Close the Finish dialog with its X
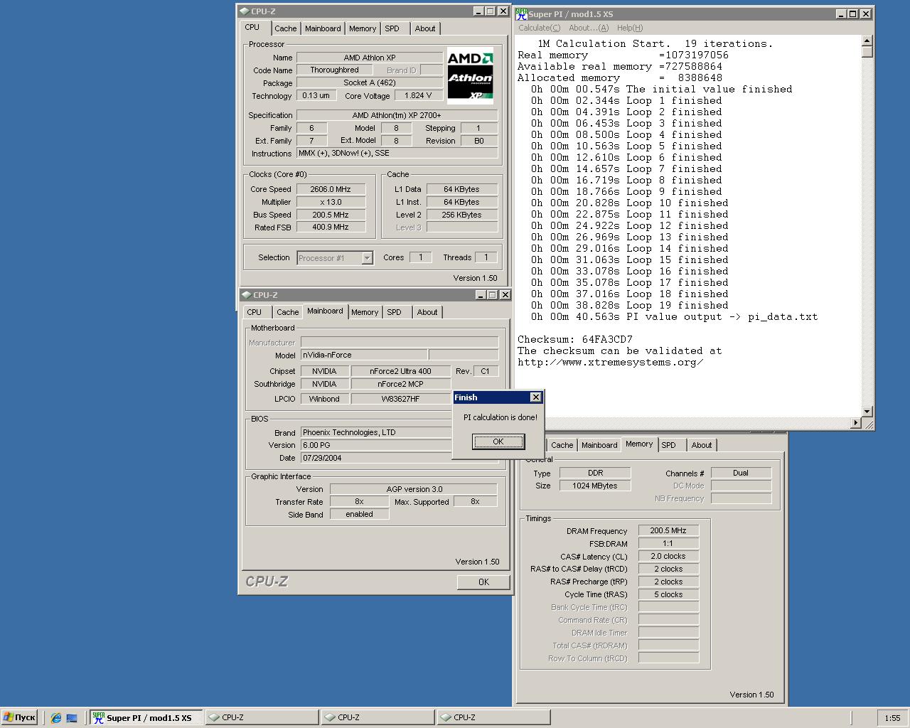The image size is (910, 728). 536,397
